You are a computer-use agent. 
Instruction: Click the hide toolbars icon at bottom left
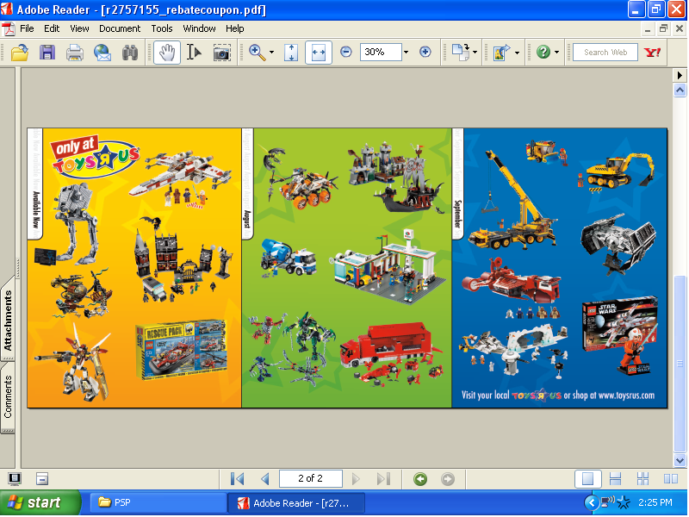click(x=42, y=479)
